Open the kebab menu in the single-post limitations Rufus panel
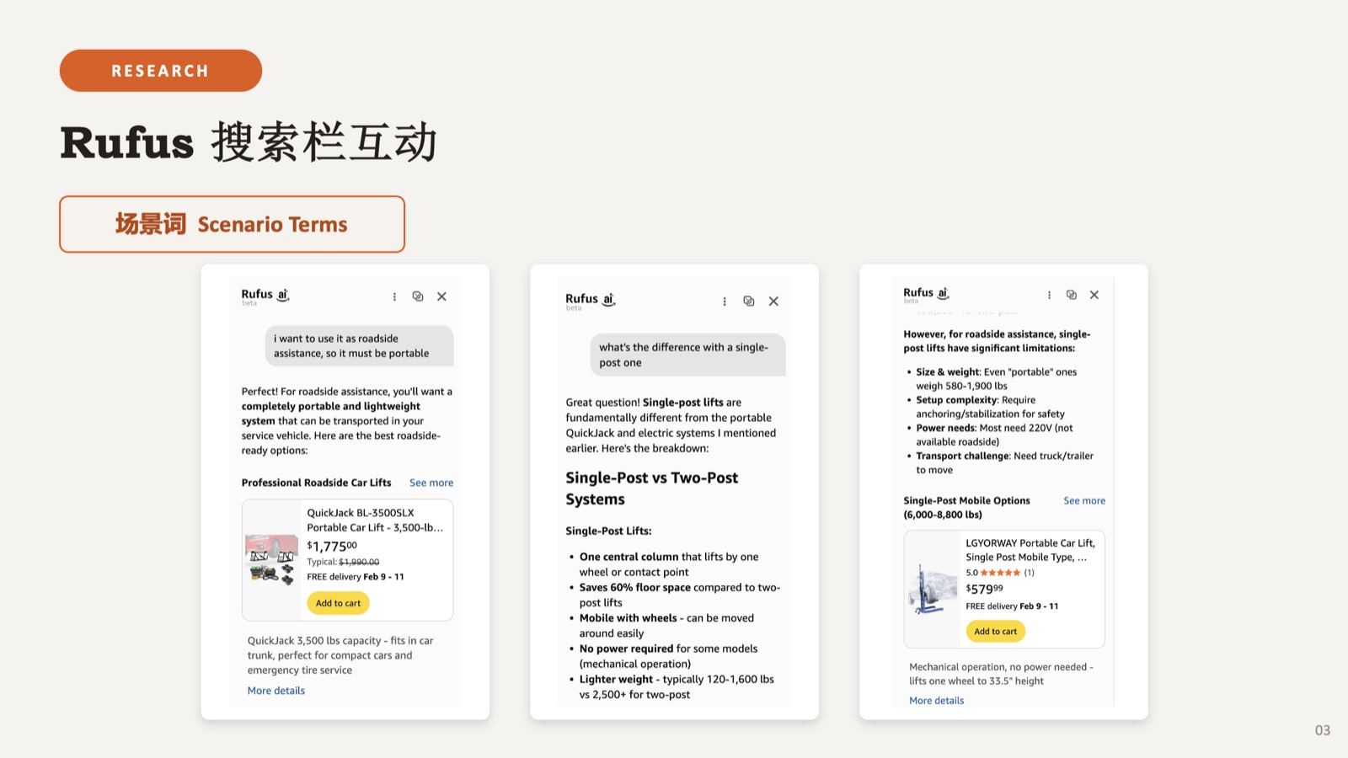 coord(1049,295)
